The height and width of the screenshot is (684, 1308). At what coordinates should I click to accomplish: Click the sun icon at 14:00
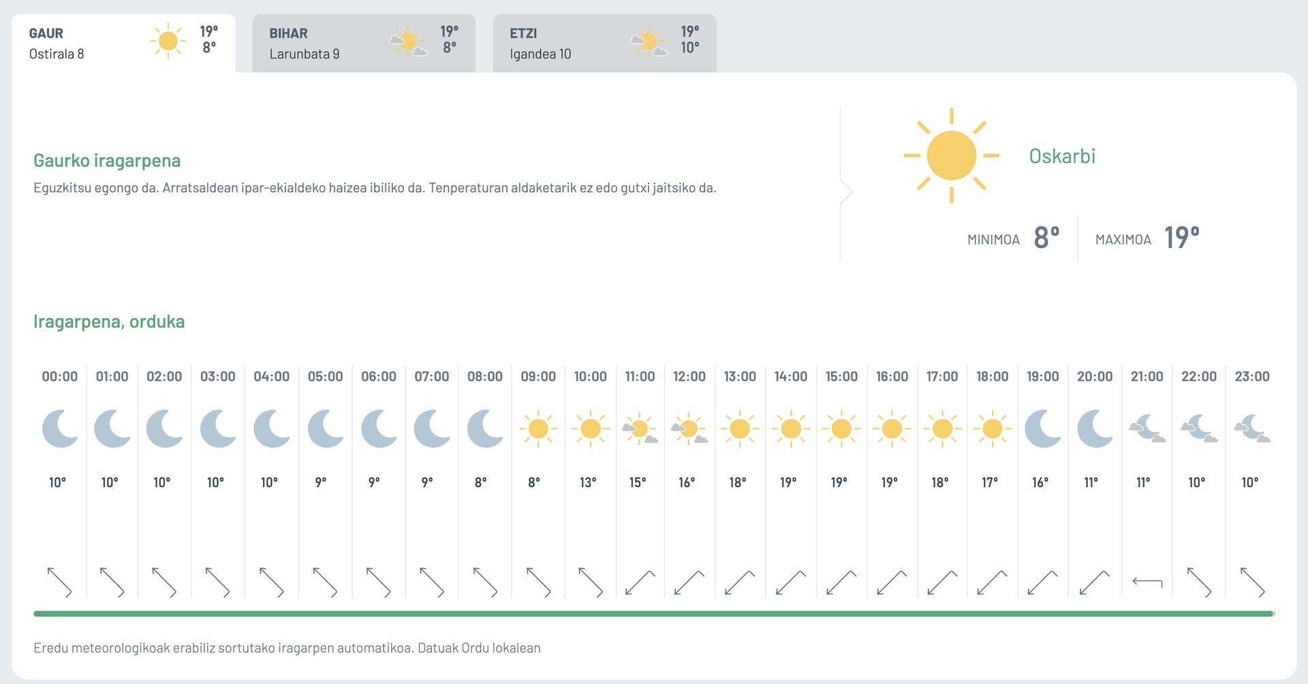click(791, 429)
